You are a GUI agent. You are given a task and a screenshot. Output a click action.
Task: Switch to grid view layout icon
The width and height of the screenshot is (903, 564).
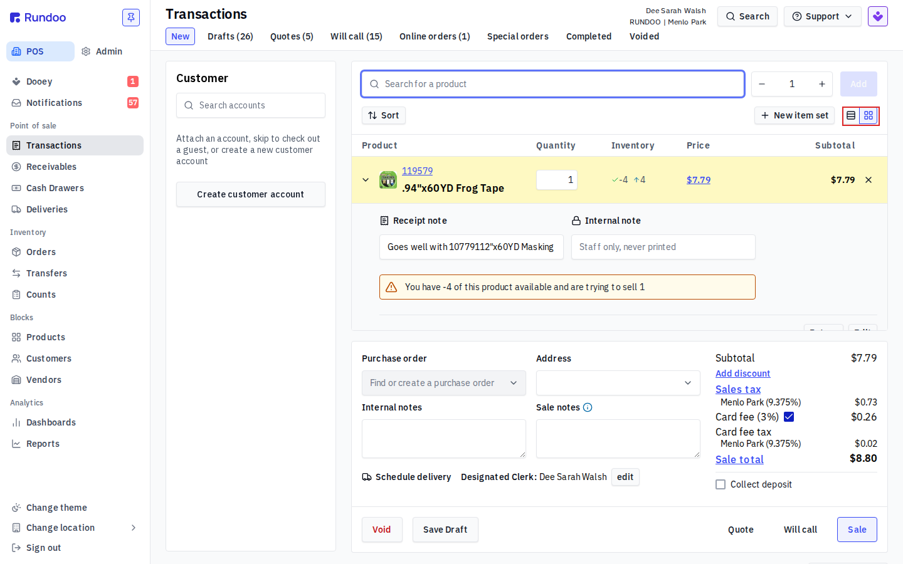coord(869,115)
